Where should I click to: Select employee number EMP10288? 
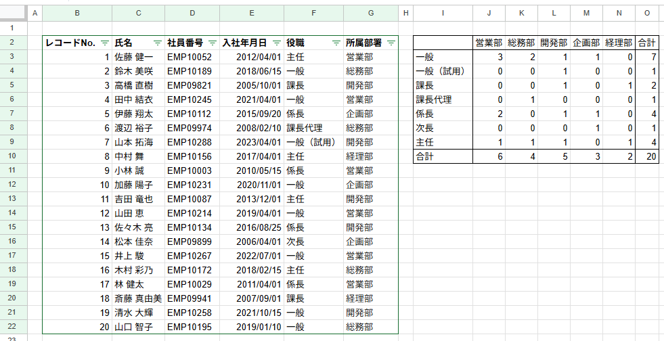click(192, 142)
